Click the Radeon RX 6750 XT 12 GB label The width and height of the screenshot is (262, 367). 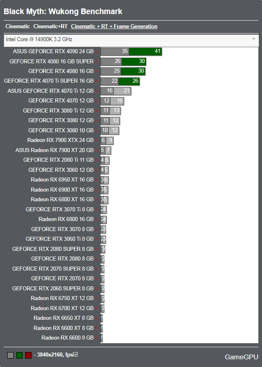click(x=62, y=298)
